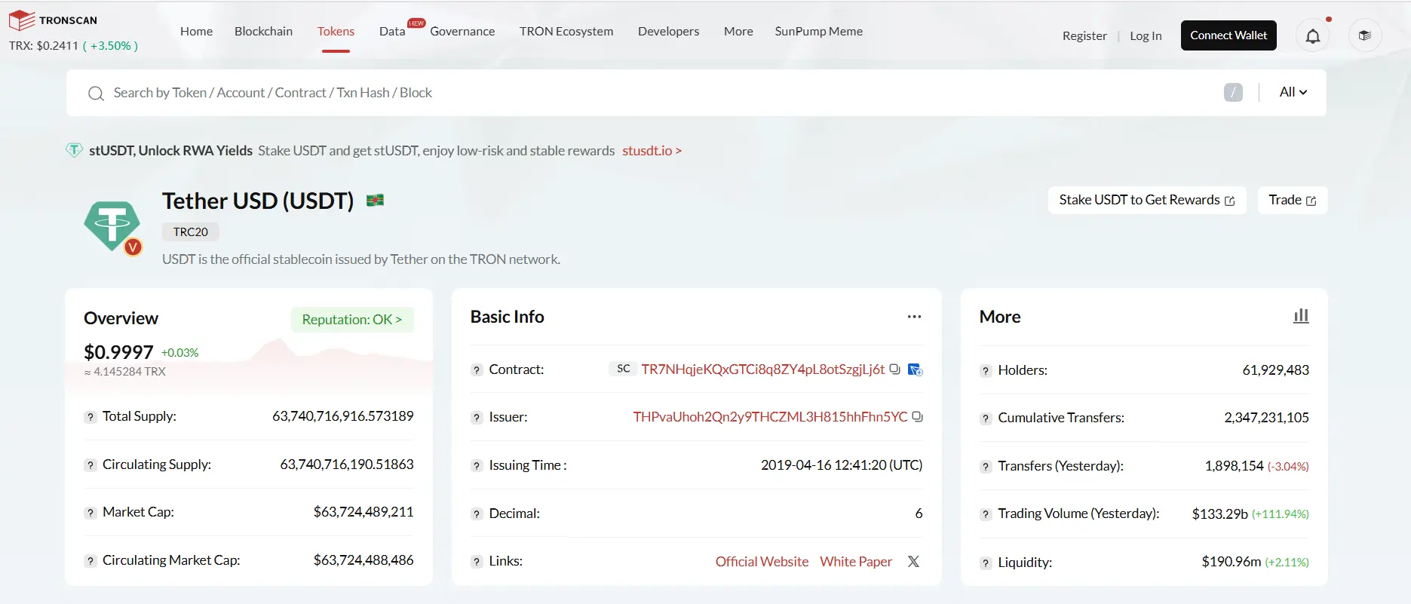1411x604 pixels.
Task: Copy the issuer address
Action: point(917,417)
